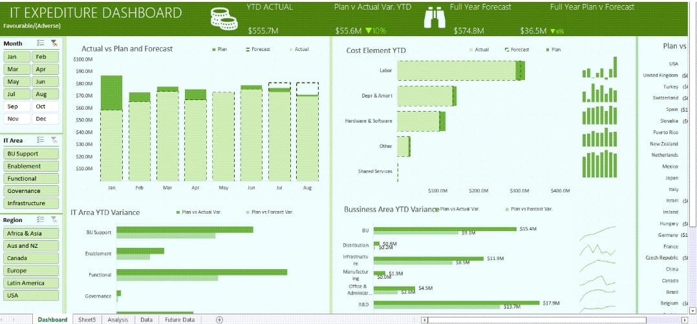Switch to the Sheet5 tab

87,319
